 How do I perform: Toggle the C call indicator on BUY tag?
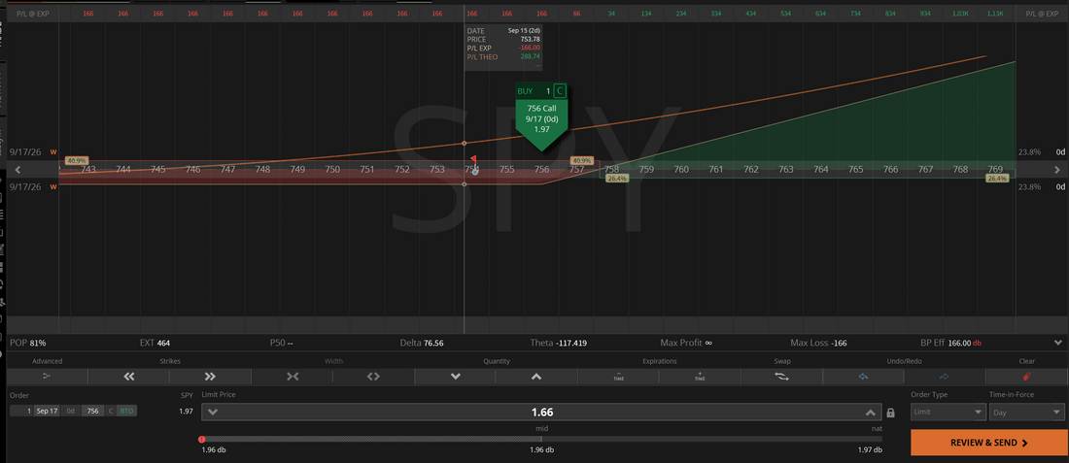click(560, 91)
